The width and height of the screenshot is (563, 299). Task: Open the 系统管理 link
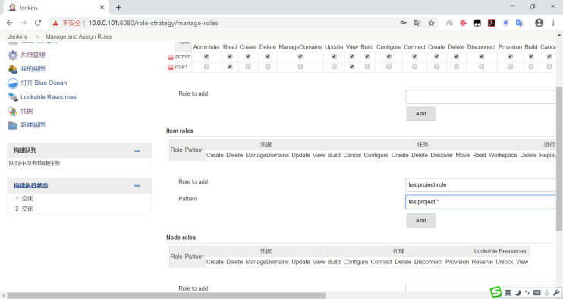click(33, 55)
